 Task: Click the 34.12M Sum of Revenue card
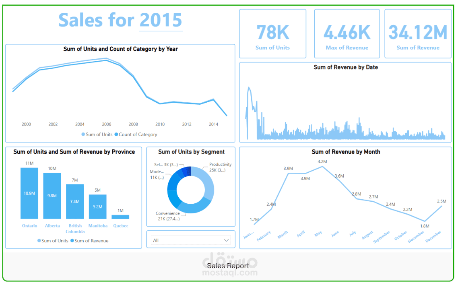click(x=418, y=33)
